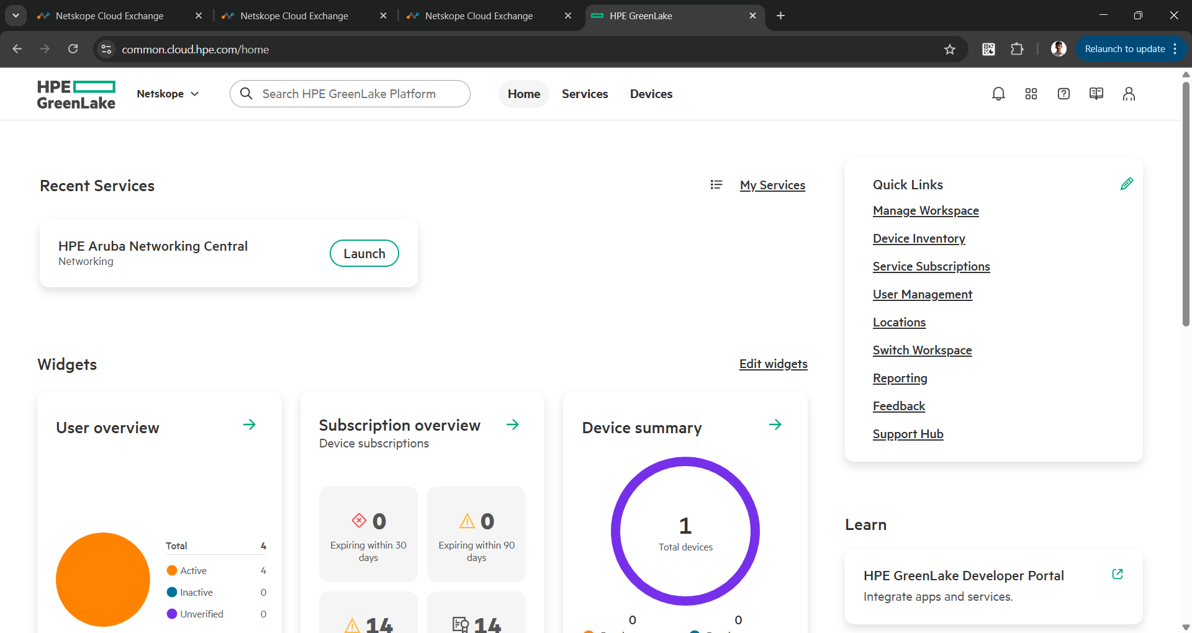Click the Edit widgets link
Viewport: 1192px width, 633px height.
pyautogui.click(x=774, y=364)
